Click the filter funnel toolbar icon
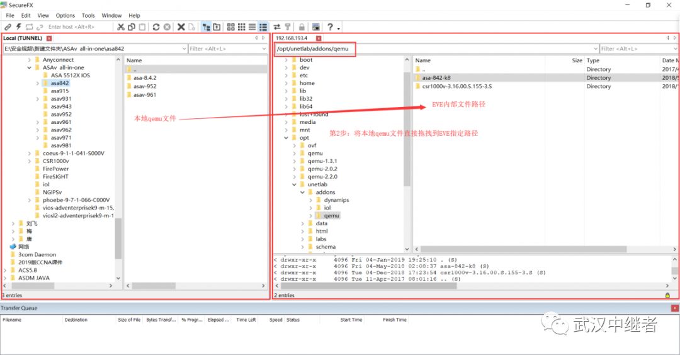 click(x=288, y=27)
